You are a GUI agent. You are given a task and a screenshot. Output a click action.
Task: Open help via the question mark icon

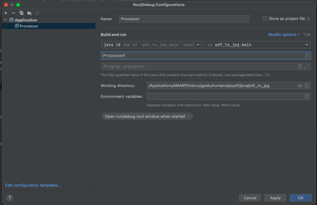click(9, 198)
